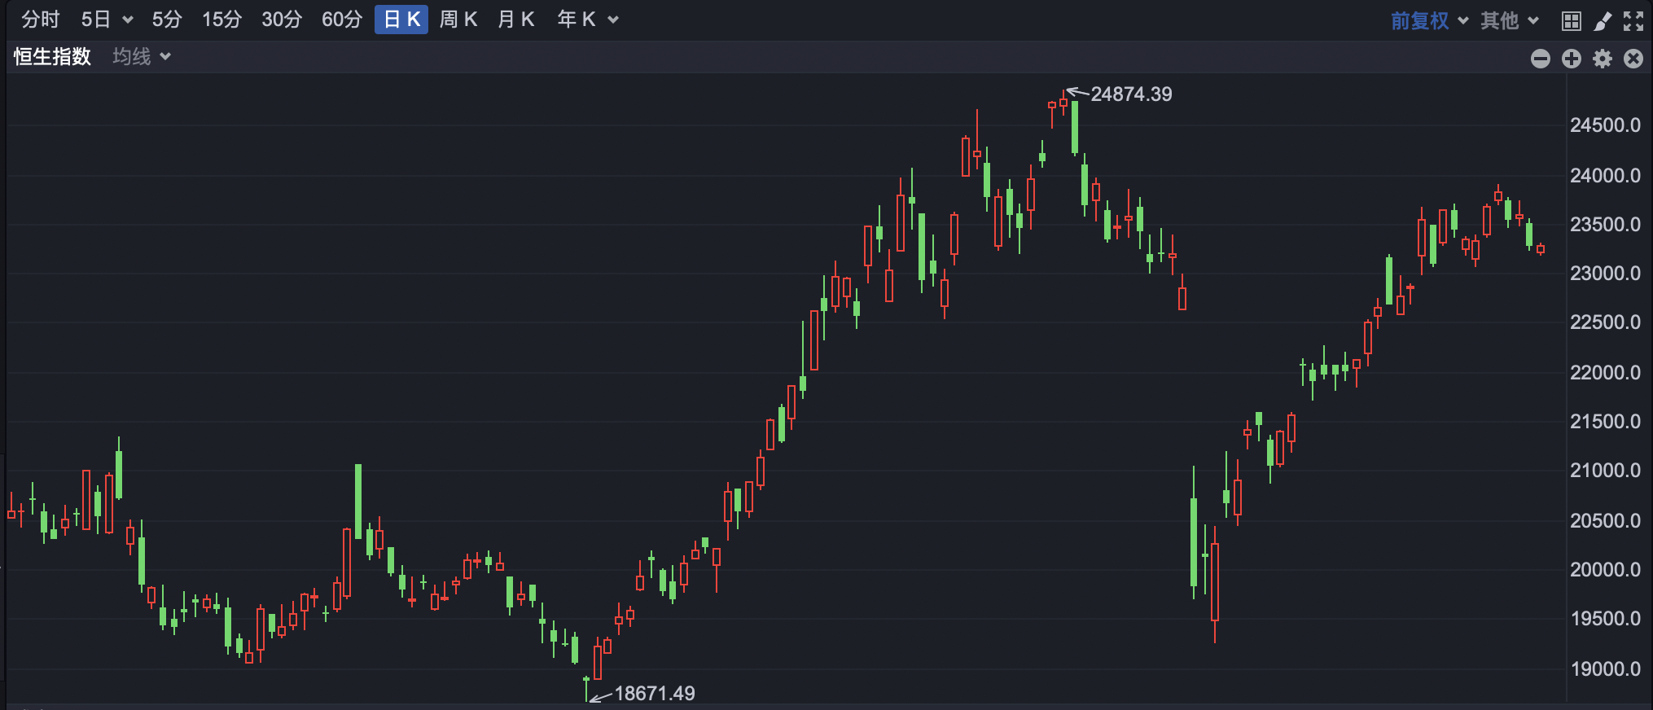Switch to the 周K weekly tab
This screenshot has height=710, width=1653.
point(458,20)
